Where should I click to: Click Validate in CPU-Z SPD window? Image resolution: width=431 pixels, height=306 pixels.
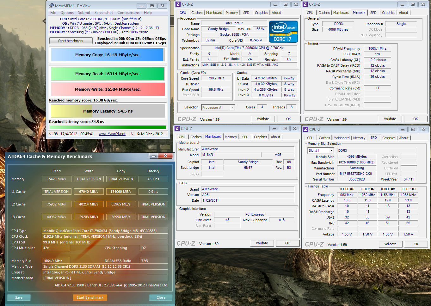coord(391,244)
